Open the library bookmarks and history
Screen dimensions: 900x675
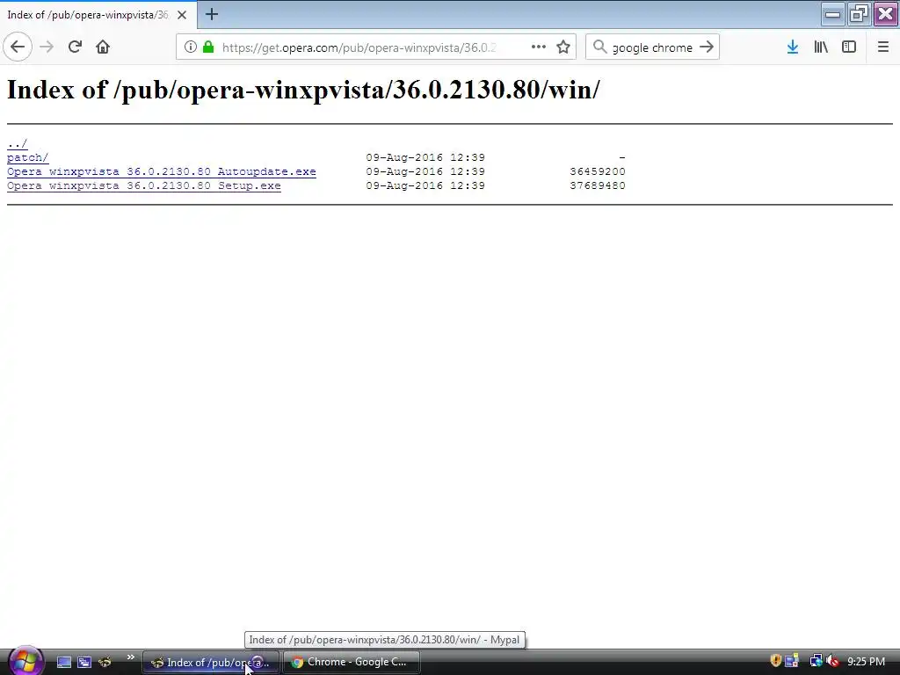point(821,47)
